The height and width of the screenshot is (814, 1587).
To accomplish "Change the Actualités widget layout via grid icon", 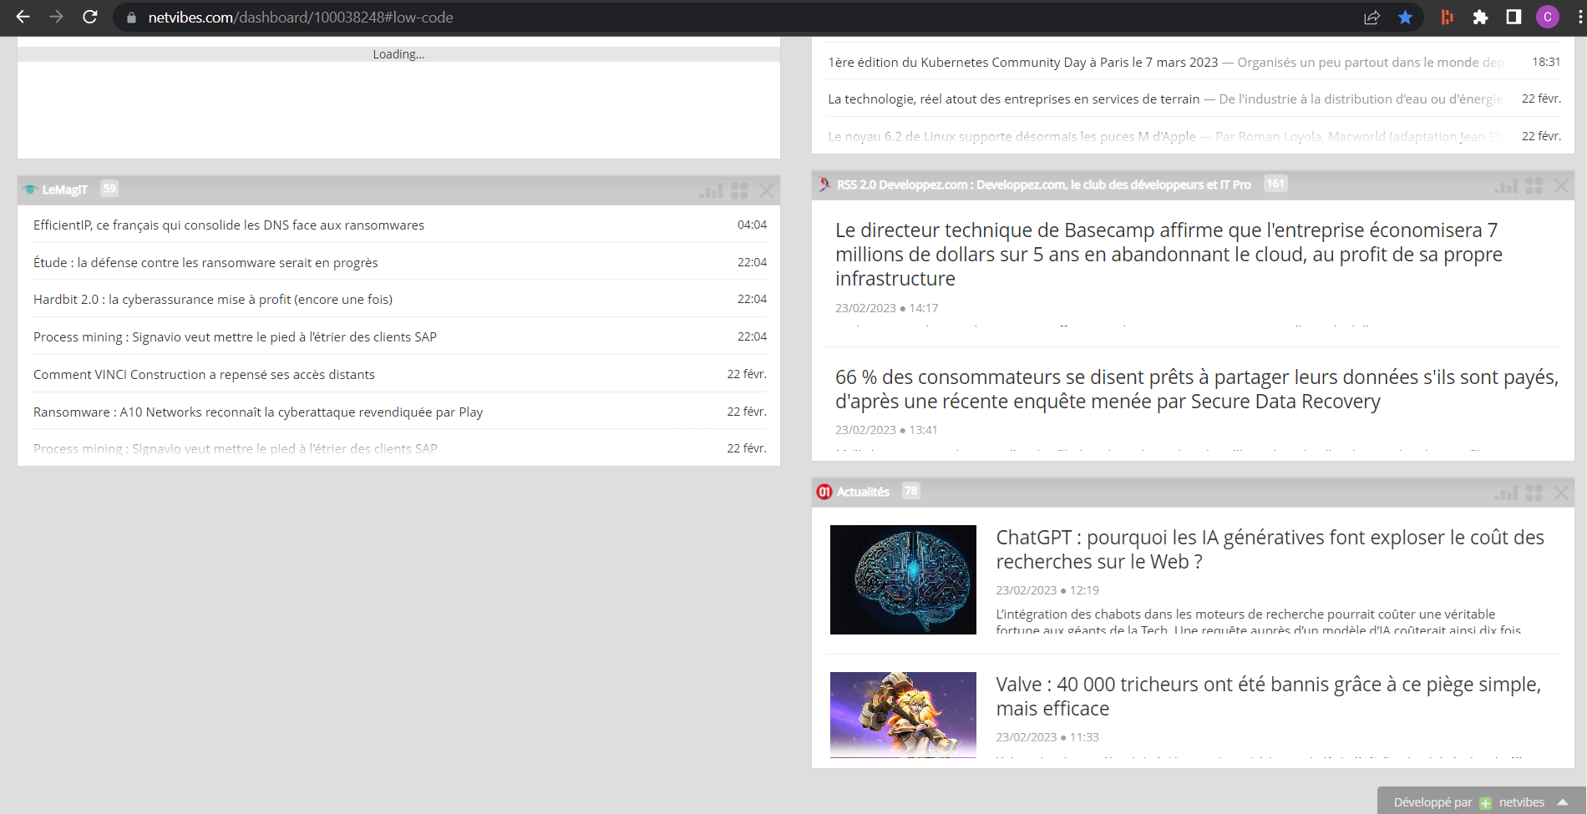I will [1534, 493].
